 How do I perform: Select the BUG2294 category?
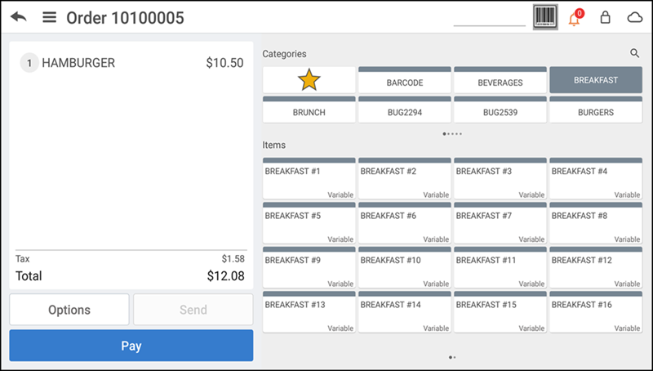404,110
